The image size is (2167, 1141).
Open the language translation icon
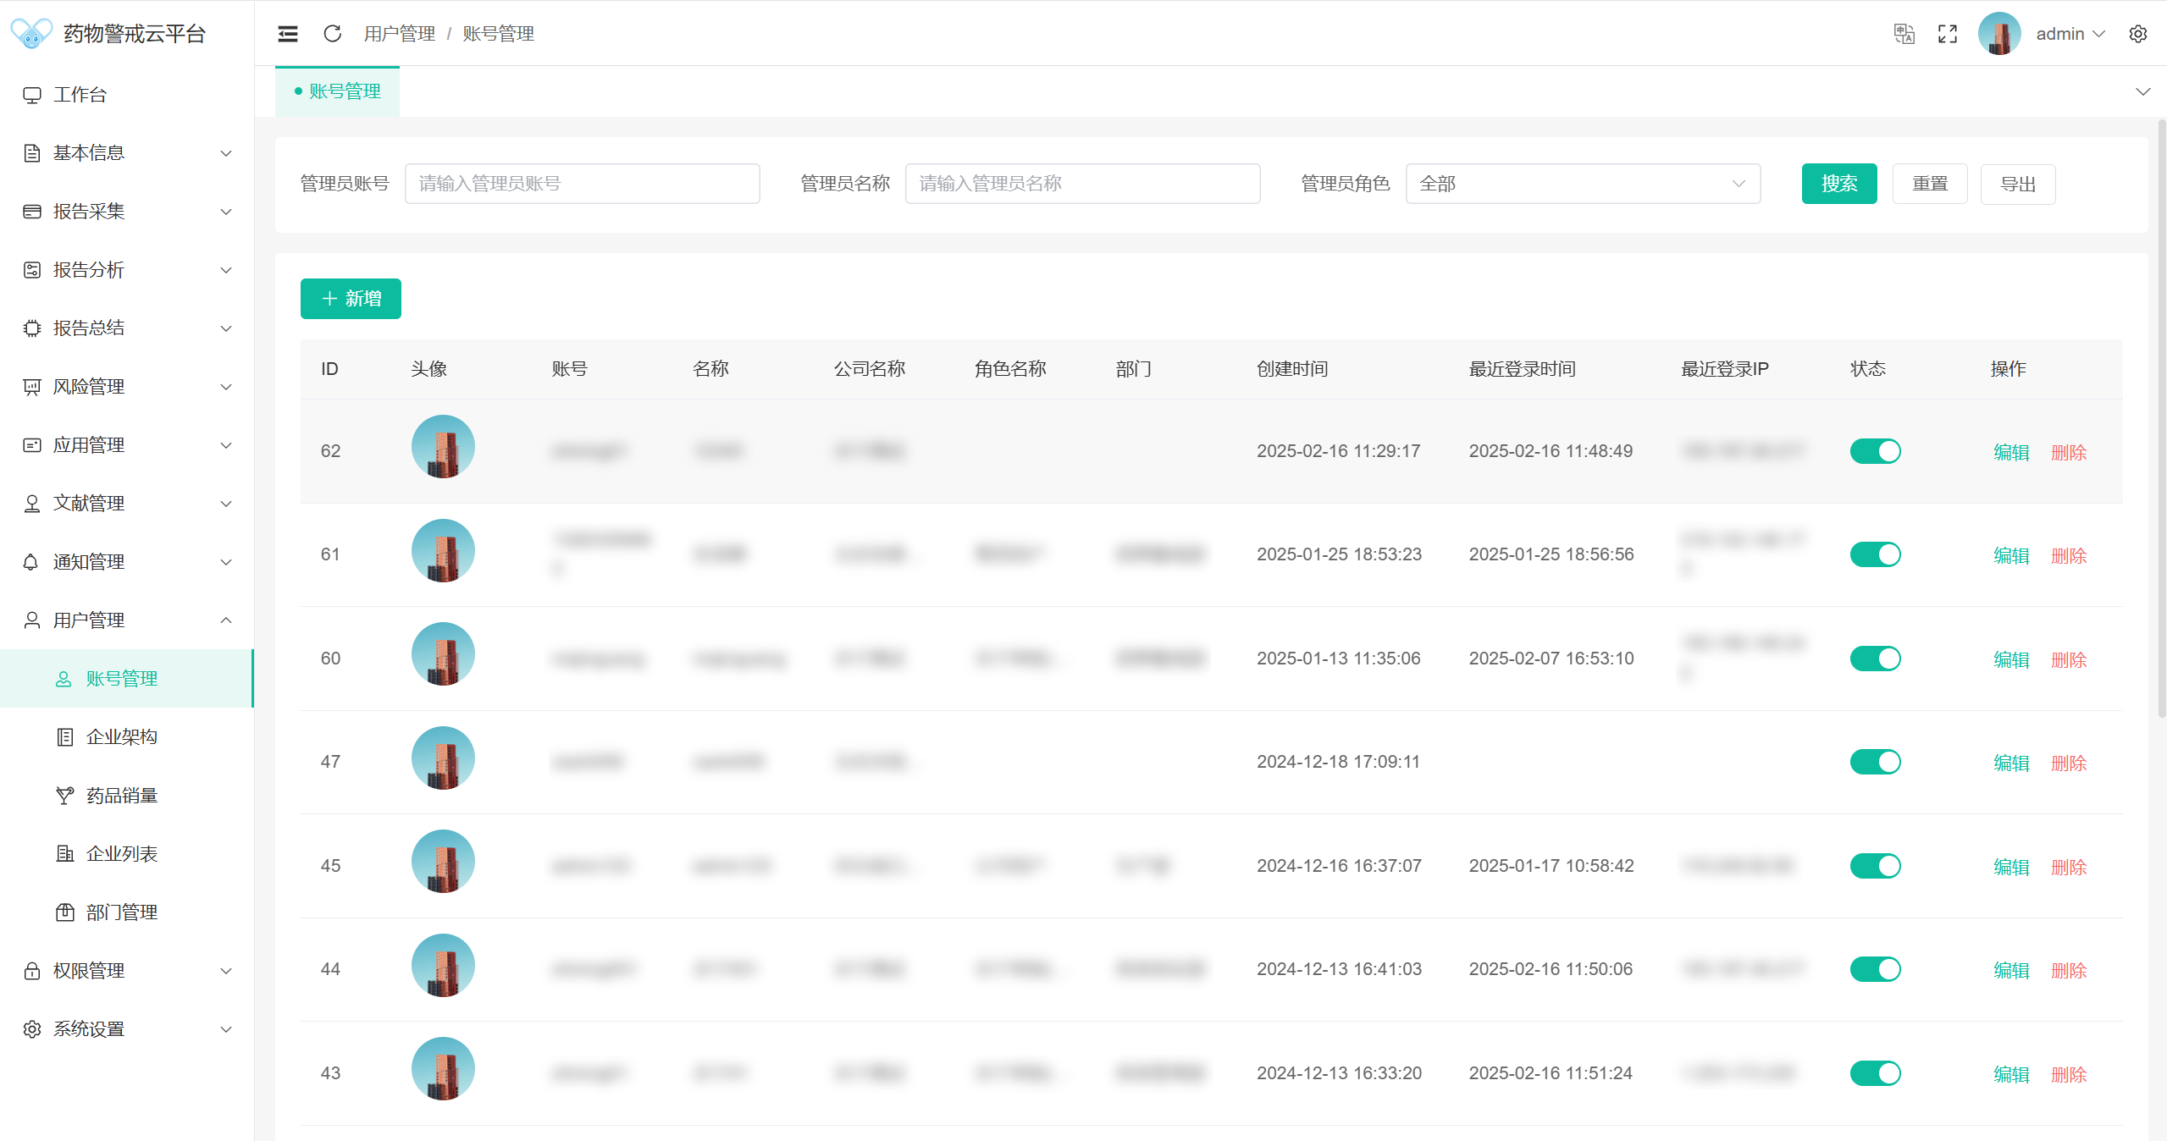coord(1904,34)
